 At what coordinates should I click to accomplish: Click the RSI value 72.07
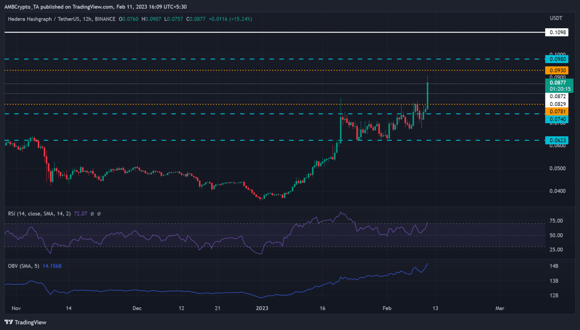point(80,214)
